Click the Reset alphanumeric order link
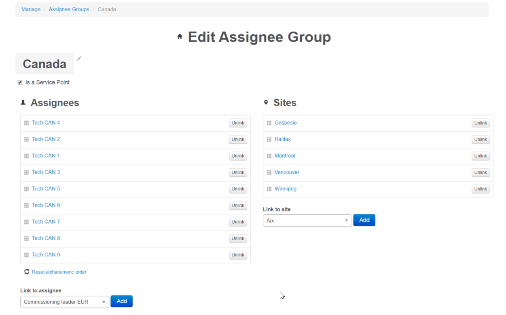This screenshot has width=506, height=315. [59, 272]
